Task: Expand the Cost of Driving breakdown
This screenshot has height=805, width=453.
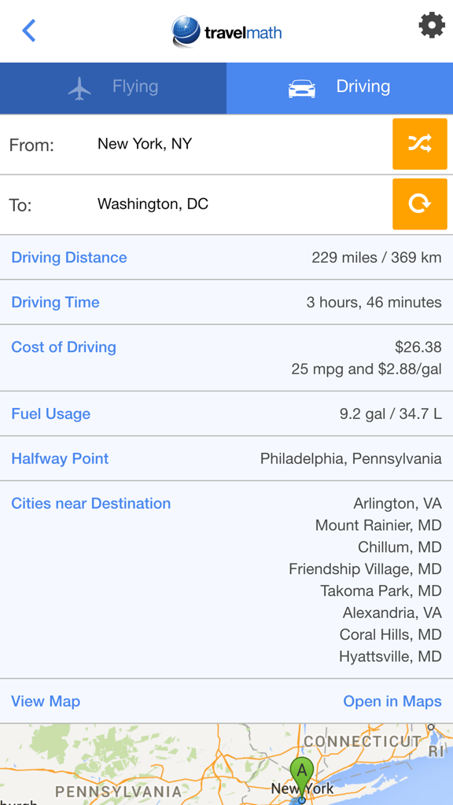Action: [63, 347]
